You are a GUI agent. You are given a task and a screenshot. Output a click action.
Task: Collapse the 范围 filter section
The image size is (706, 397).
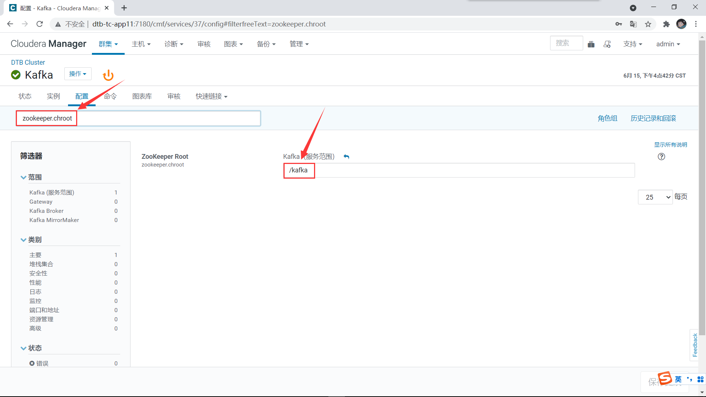coord(31,177)
